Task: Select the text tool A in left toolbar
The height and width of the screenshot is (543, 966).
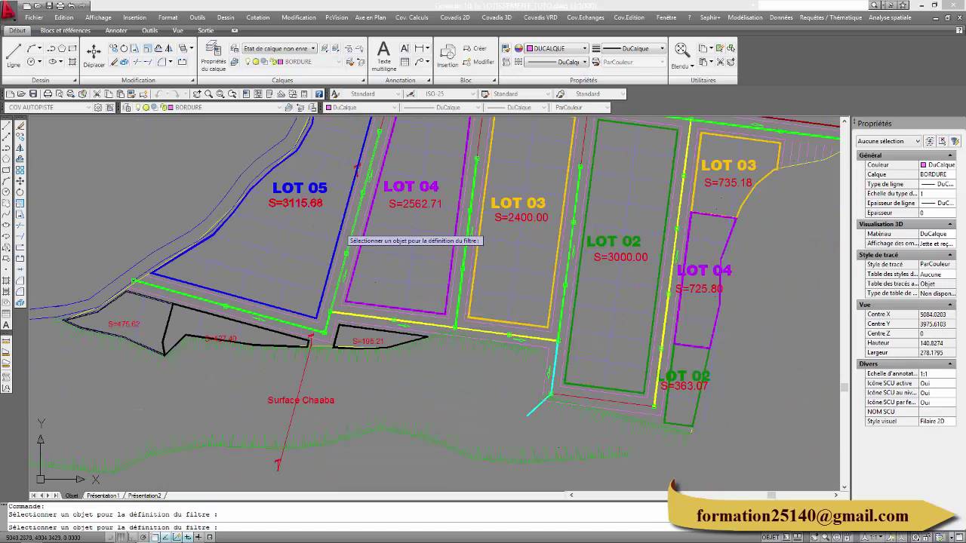Action: (6, 325)
